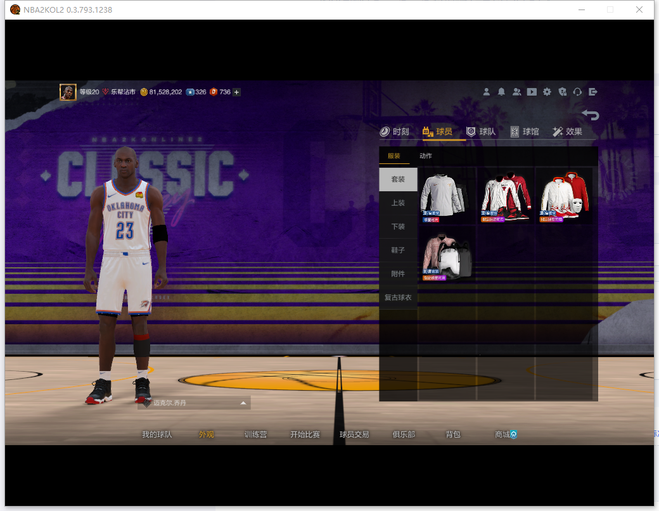
Task: Expand the 迈克尔.乔丹 player dropdown
Action: pyautogui.click(x=194, y=403)
